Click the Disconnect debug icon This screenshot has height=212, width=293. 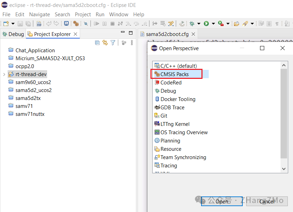click(120, 24)
